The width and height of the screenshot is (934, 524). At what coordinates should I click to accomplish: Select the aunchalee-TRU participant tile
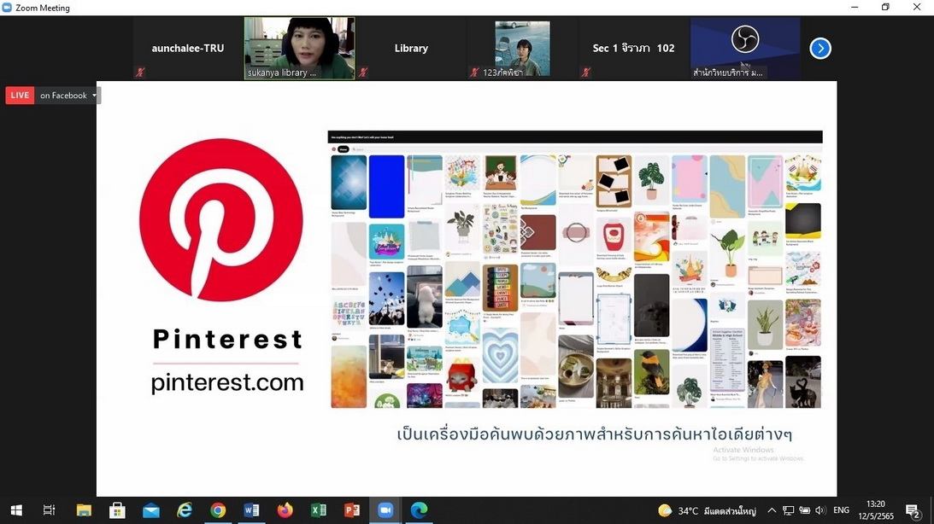(x=188, y=48)
